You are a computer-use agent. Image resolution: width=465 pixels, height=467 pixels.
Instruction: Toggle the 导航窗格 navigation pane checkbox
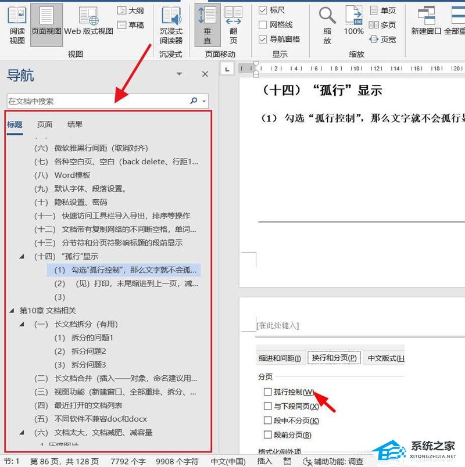[263, 39]
